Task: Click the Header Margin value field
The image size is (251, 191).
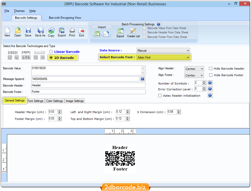Action: pyautogui.click(x=53, y=112)
